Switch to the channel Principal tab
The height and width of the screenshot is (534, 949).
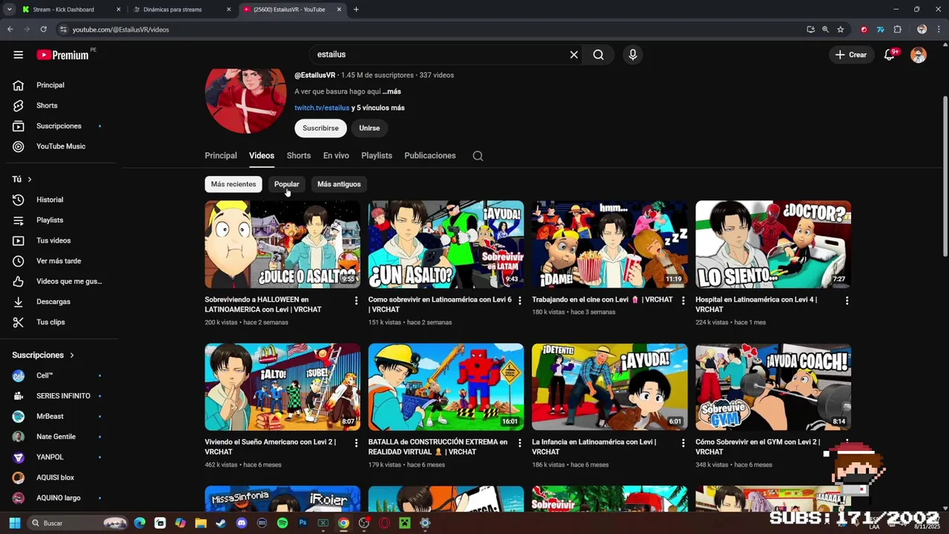221,156
